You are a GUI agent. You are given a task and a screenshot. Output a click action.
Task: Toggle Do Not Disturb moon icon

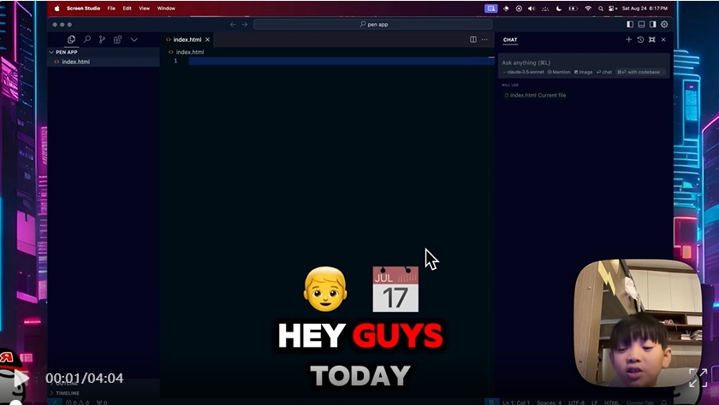(559, 9)
